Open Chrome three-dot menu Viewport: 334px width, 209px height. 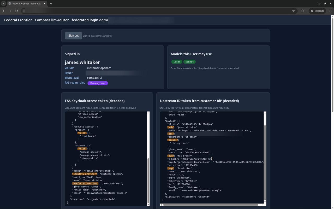(330, 11)
